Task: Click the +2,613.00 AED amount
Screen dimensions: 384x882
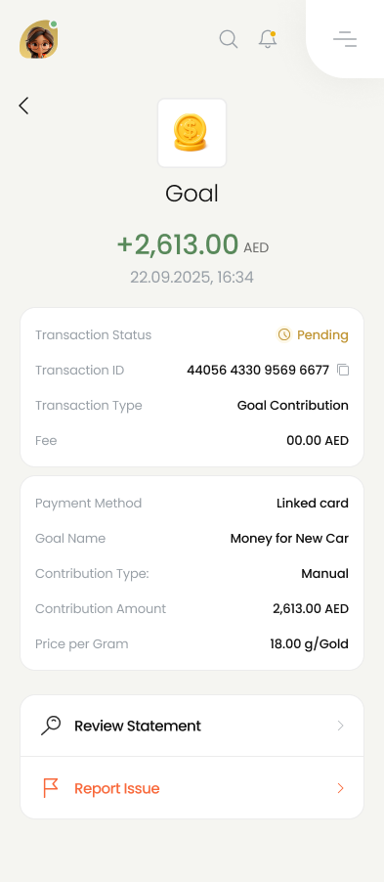Action: click(x=192, y=244)
